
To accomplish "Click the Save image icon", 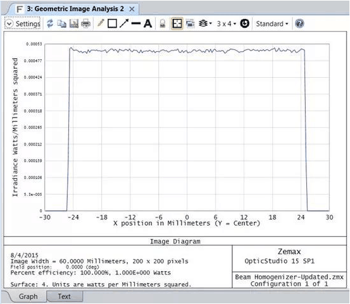I will pos(74,23).
